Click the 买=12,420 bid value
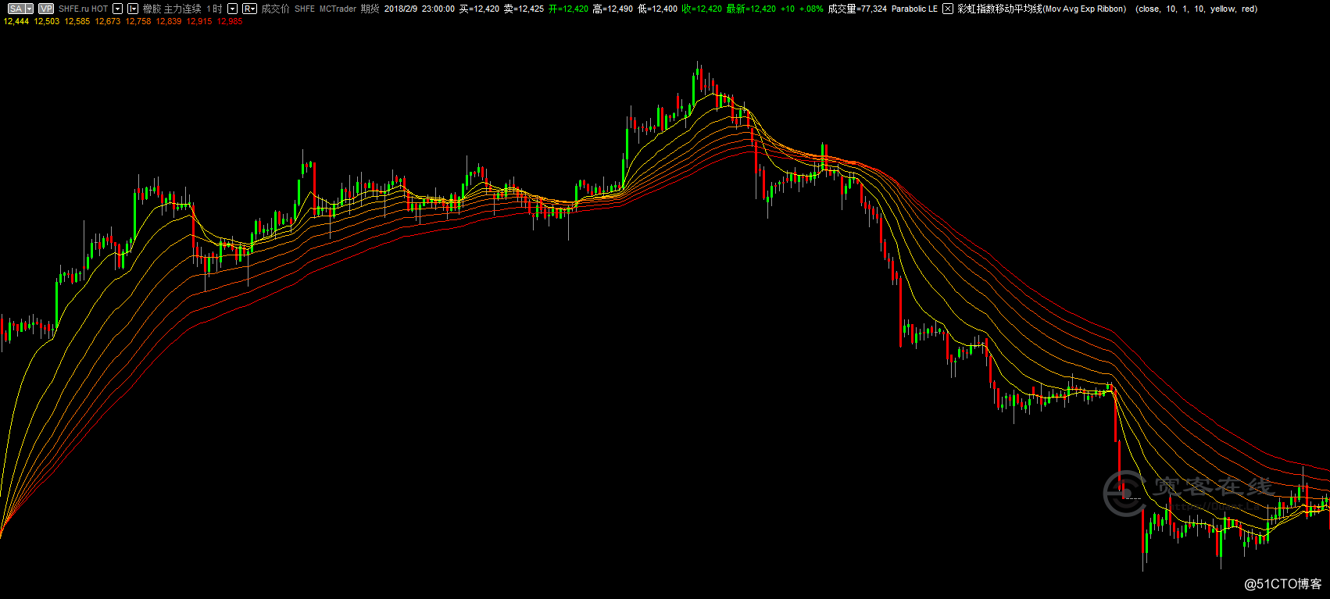This screenshot has width=1330, height=599. 479,9
